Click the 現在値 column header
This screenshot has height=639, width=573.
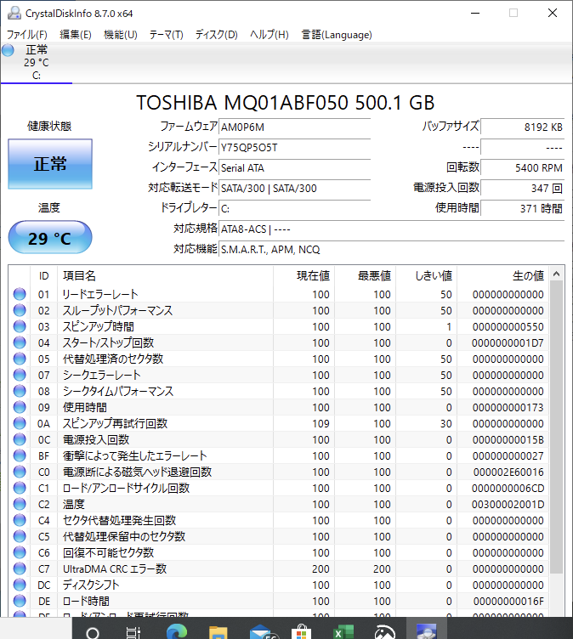(x=304, y=276)
